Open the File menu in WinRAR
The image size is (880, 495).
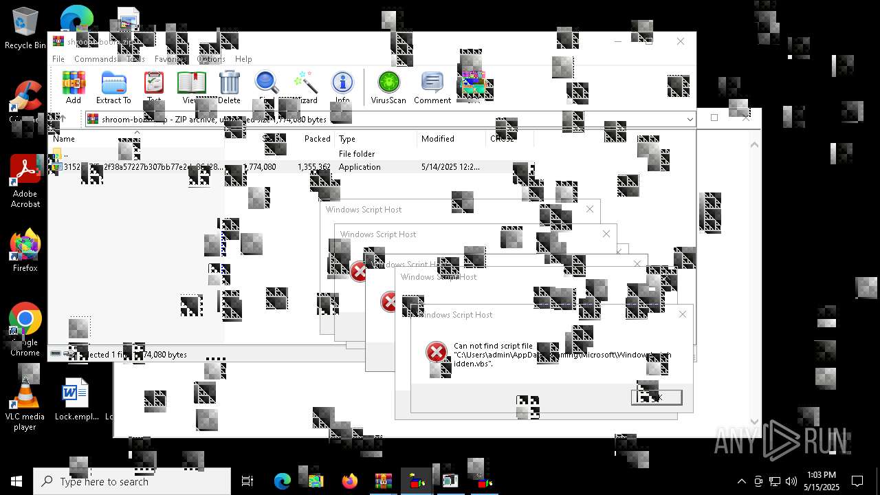click(58, 59)
